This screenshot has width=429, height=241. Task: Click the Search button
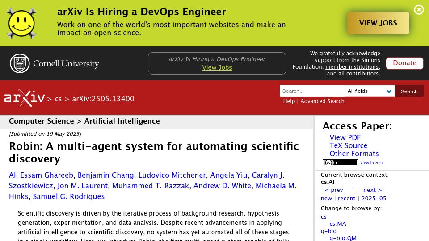pyautogui.click(x=409, y=91)
